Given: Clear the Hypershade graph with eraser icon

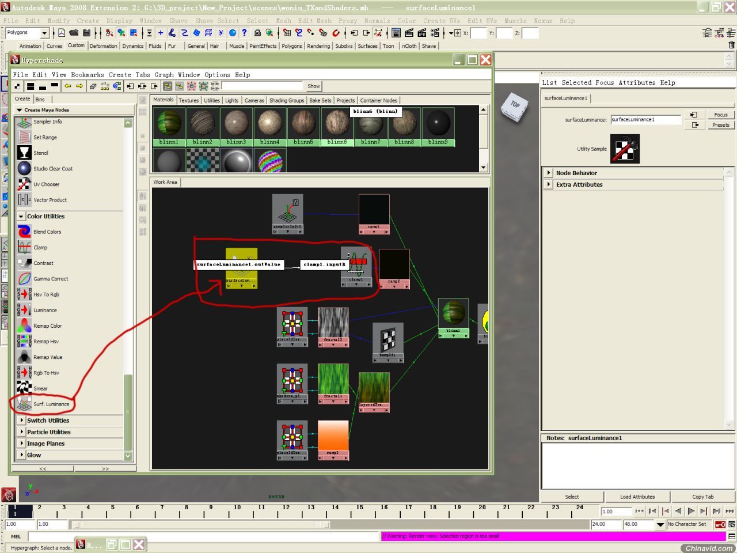Looking at the screenshot, I should tap(92, 86).
